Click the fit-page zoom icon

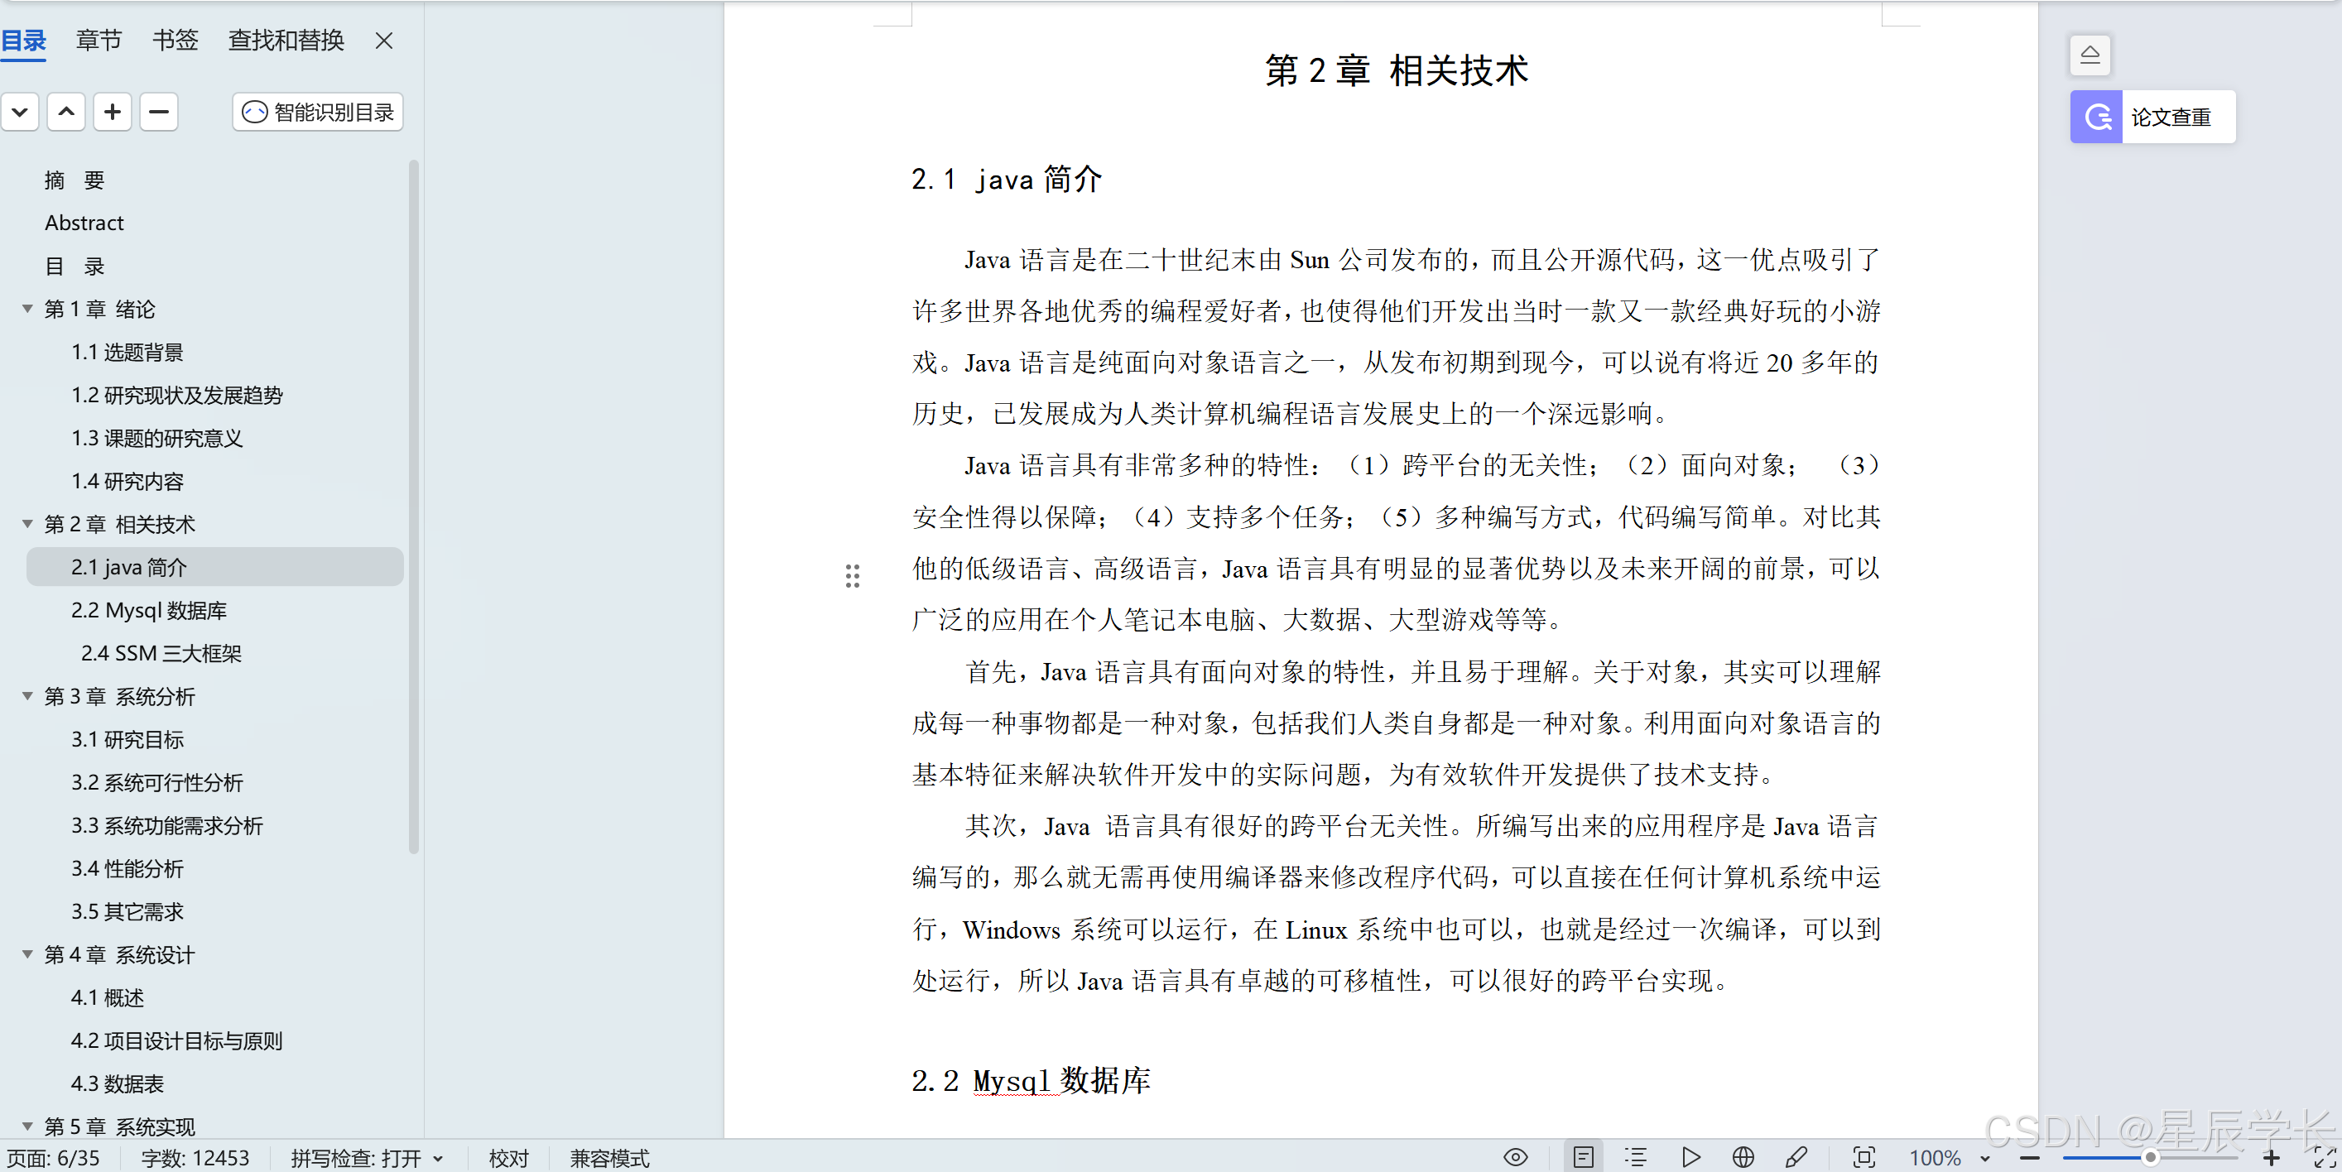pyautogui.click(x=1864, y=1157)
